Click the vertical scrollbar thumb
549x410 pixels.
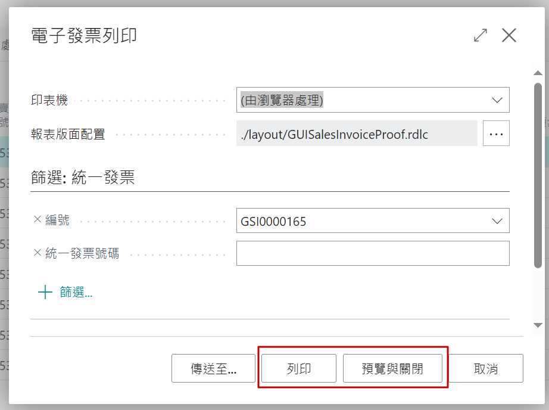tap(538, 175)
